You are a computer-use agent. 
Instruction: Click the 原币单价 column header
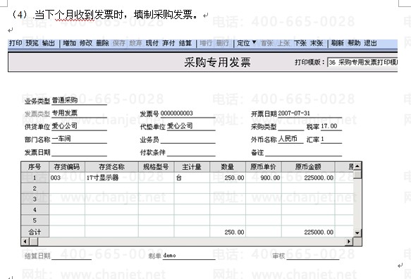(264, 167)
